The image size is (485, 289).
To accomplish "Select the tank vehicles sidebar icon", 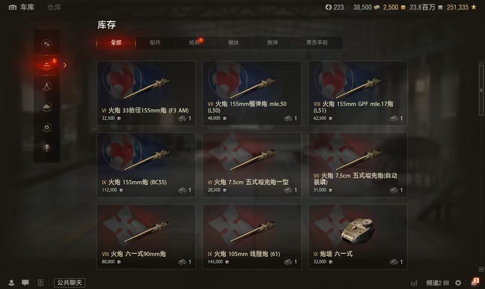I will pos(47,107).
